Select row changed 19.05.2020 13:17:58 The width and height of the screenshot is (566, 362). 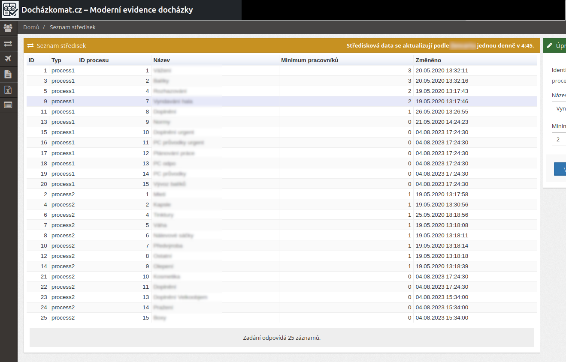coord(281,194)
